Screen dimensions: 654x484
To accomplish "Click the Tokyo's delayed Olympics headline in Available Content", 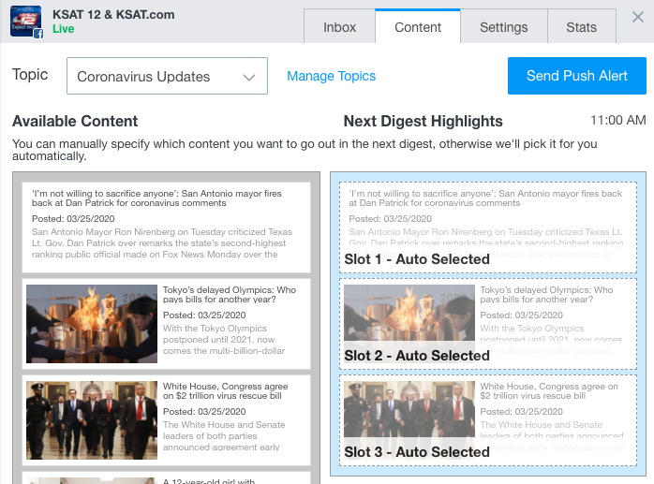I will [x=230, y=294].
